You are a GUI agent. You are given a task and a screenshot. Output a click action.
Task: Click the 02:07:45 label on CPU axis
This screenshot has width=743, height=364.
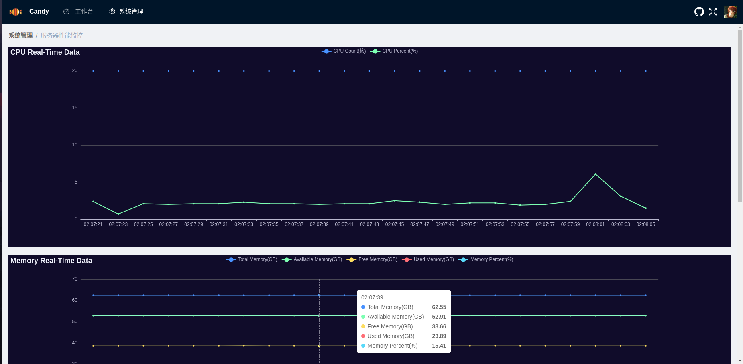[395, 224]
